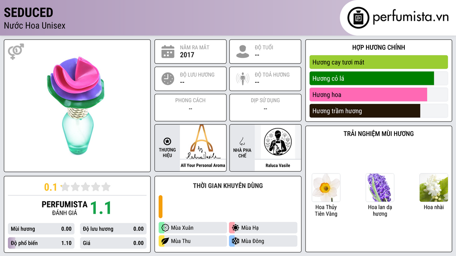
Task: Click the Mùa Hạ sun icon
Action: (236, 228)
